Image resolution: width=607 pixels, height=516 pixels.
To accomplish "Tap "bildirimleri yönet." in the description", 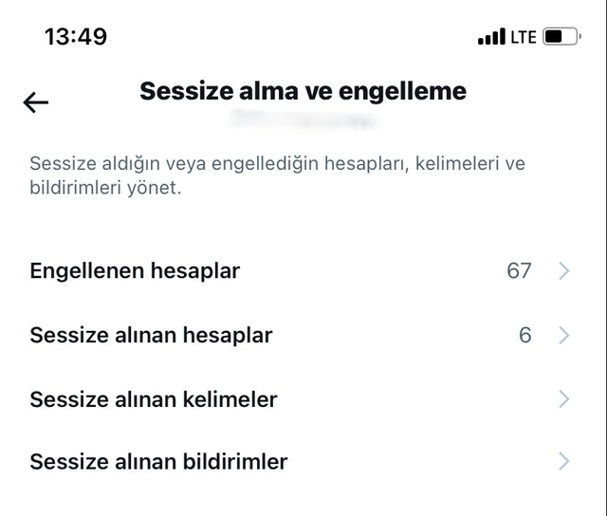I will 105,188.
